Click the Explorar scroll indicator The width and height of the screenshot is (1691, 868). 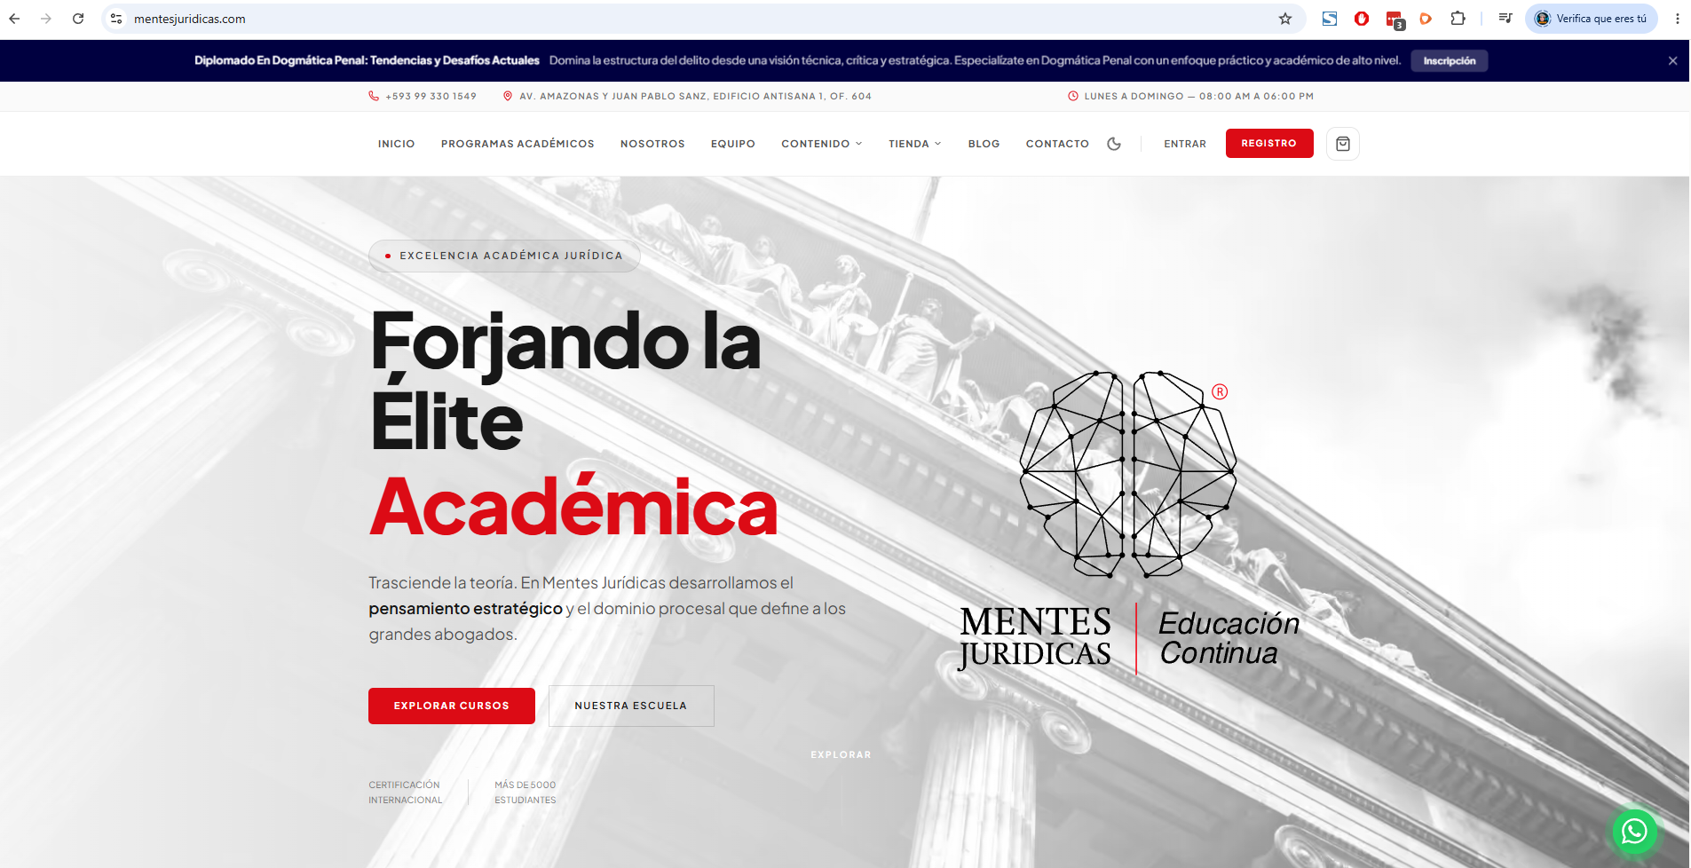841,754
